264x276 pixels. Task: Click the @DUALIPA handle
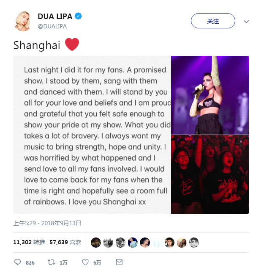(x=52, y=26)
